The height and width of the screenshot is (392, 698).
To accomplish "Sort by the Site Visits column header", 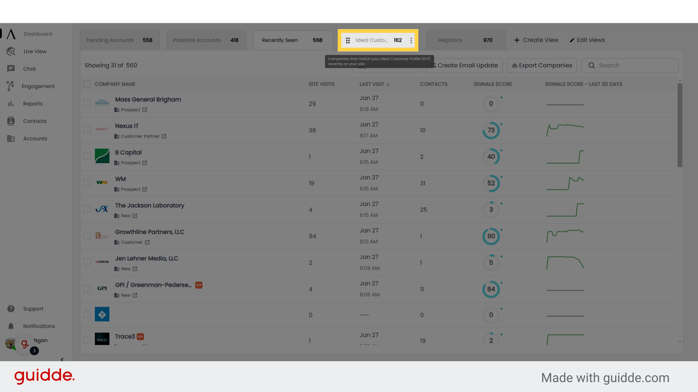I will coord(321,84).
